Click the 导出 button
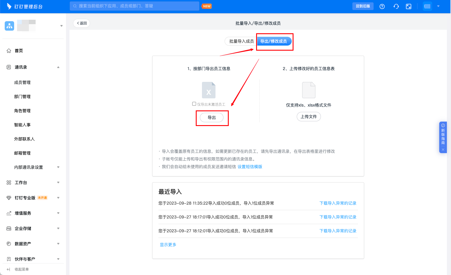451x275 pixels. click(x=212, y=117)
